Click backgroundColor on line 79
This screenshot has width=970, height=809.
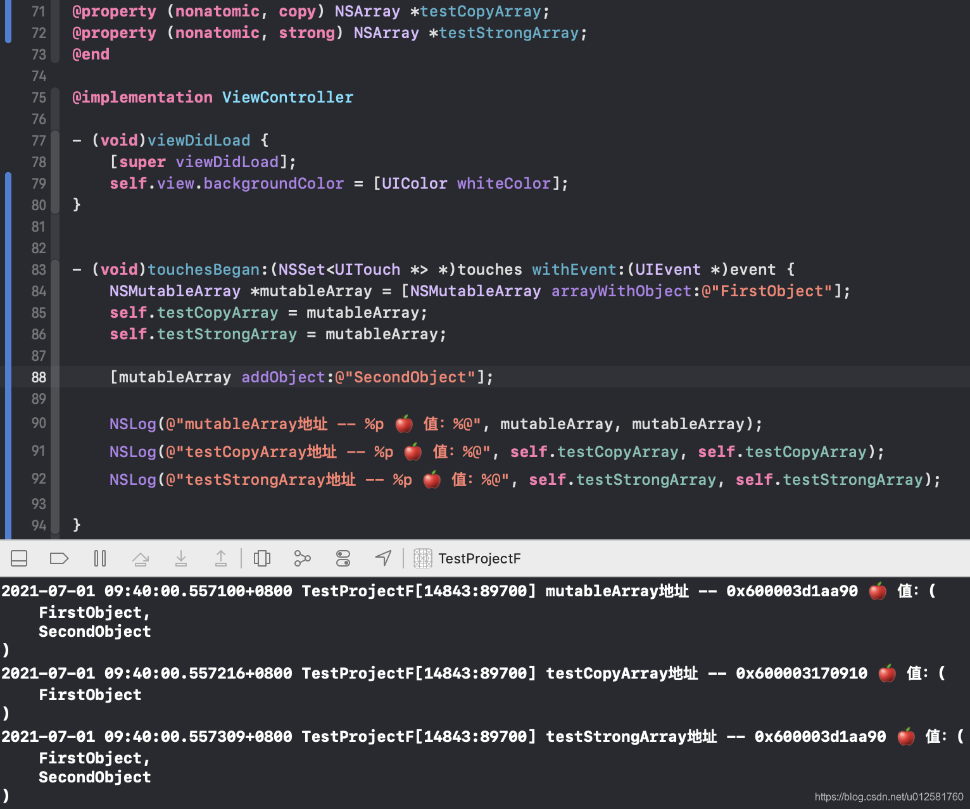coord(274,184)
